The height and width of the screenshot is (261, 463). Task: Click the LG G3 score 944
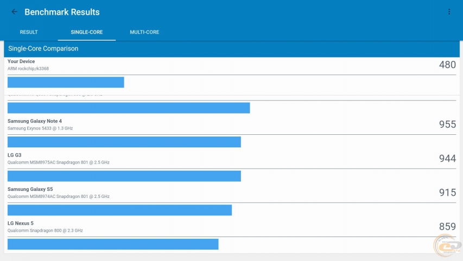[447, 159]
